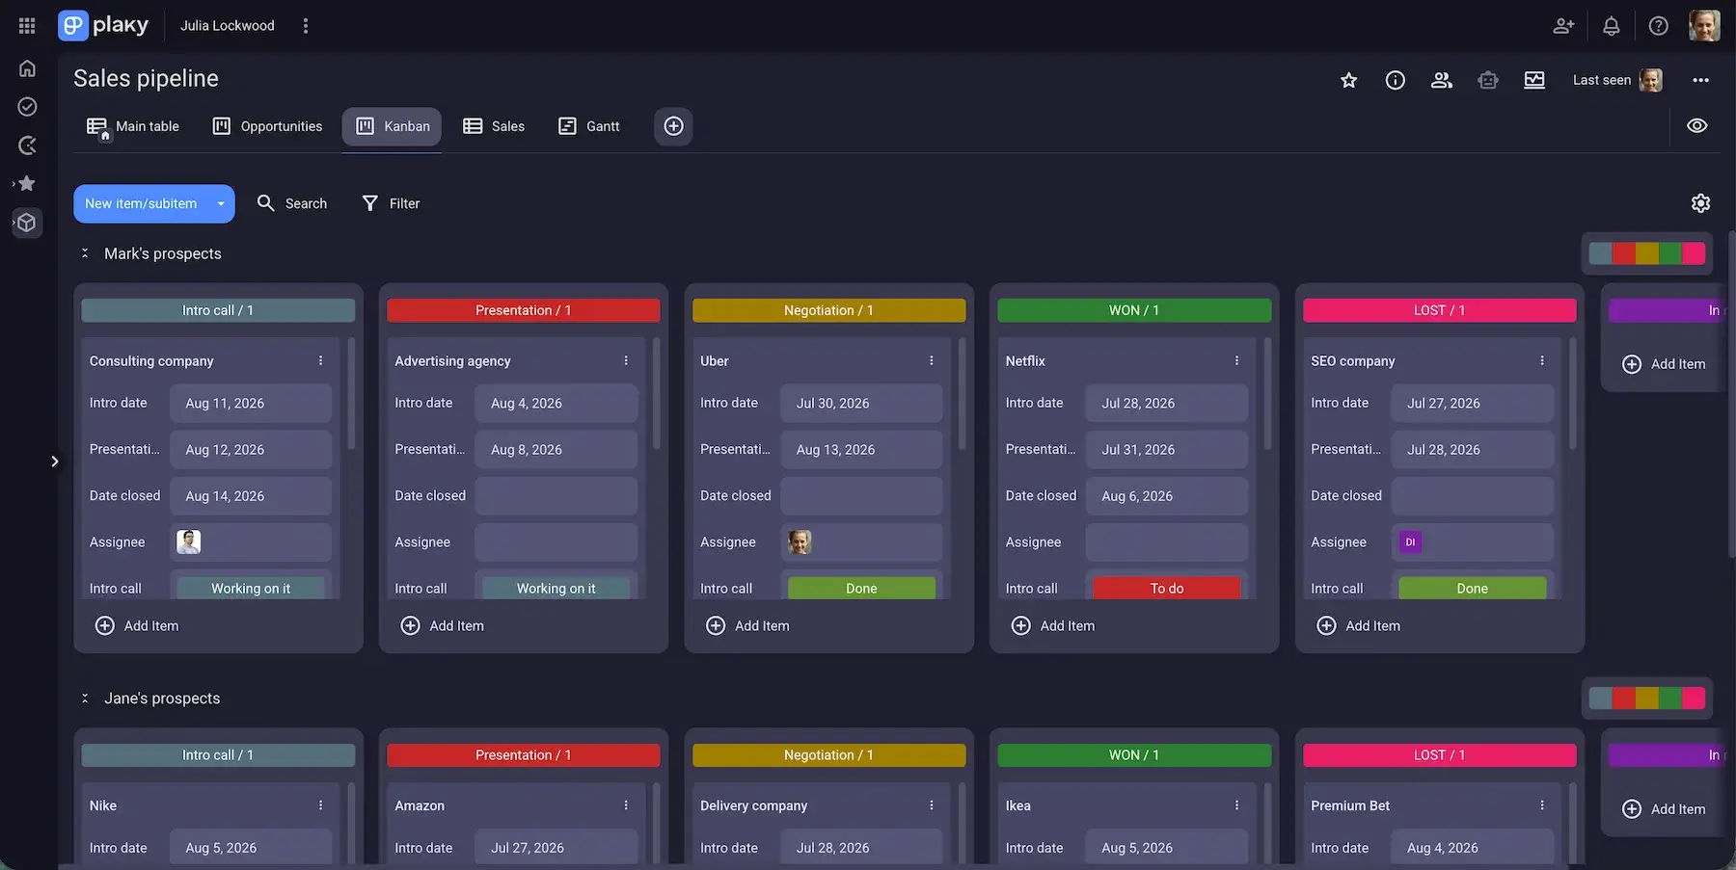This screenshot has height=870, width=1736.
Task: Switch to the Sales view tab
Action: pos(494,126)
